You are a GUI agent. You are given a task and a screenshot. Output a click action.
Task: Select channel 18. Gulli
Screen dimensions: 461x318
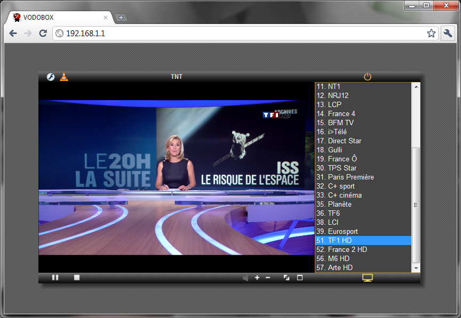(x=363, y=150)
